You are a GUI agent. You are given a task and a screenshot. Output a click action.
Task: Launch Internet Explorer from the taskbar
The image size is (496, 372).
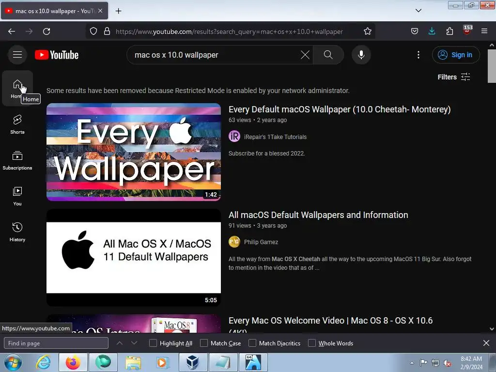coord(43,362)
